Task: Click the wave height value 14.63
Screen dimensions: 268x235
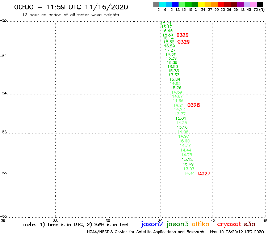Action: (175, 84)
